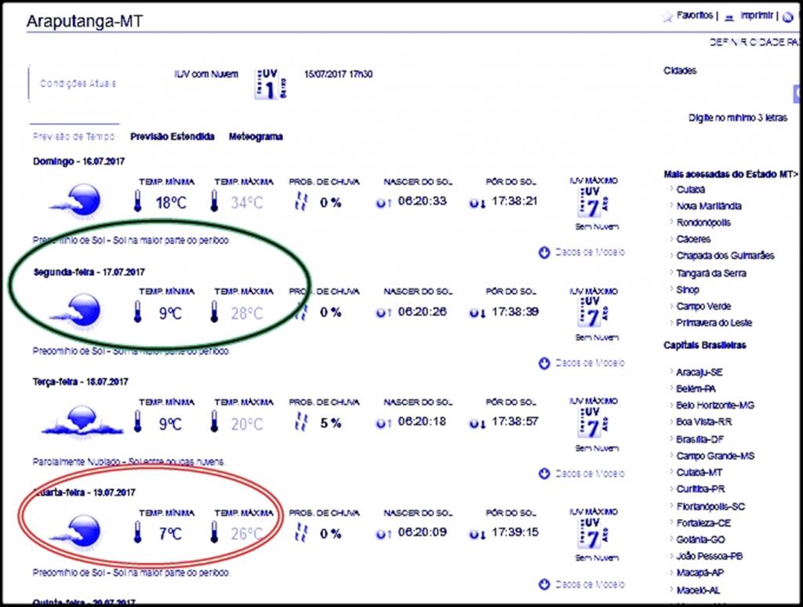Click the Segunda-feira minimum temperature thermometer icon
Viewport: 803px width, 607px height.
coord(137,312)
